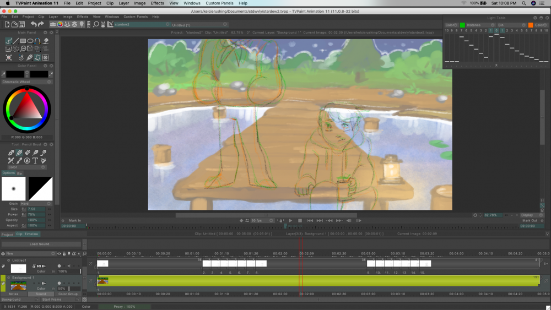Pick the Text tool in the tool panel
The height and width of the screenshot is (310, 551).
35,161
